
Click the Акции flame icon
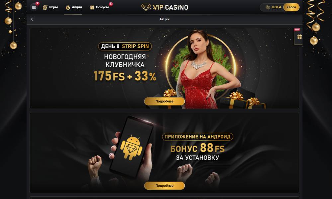coord(68,8)
